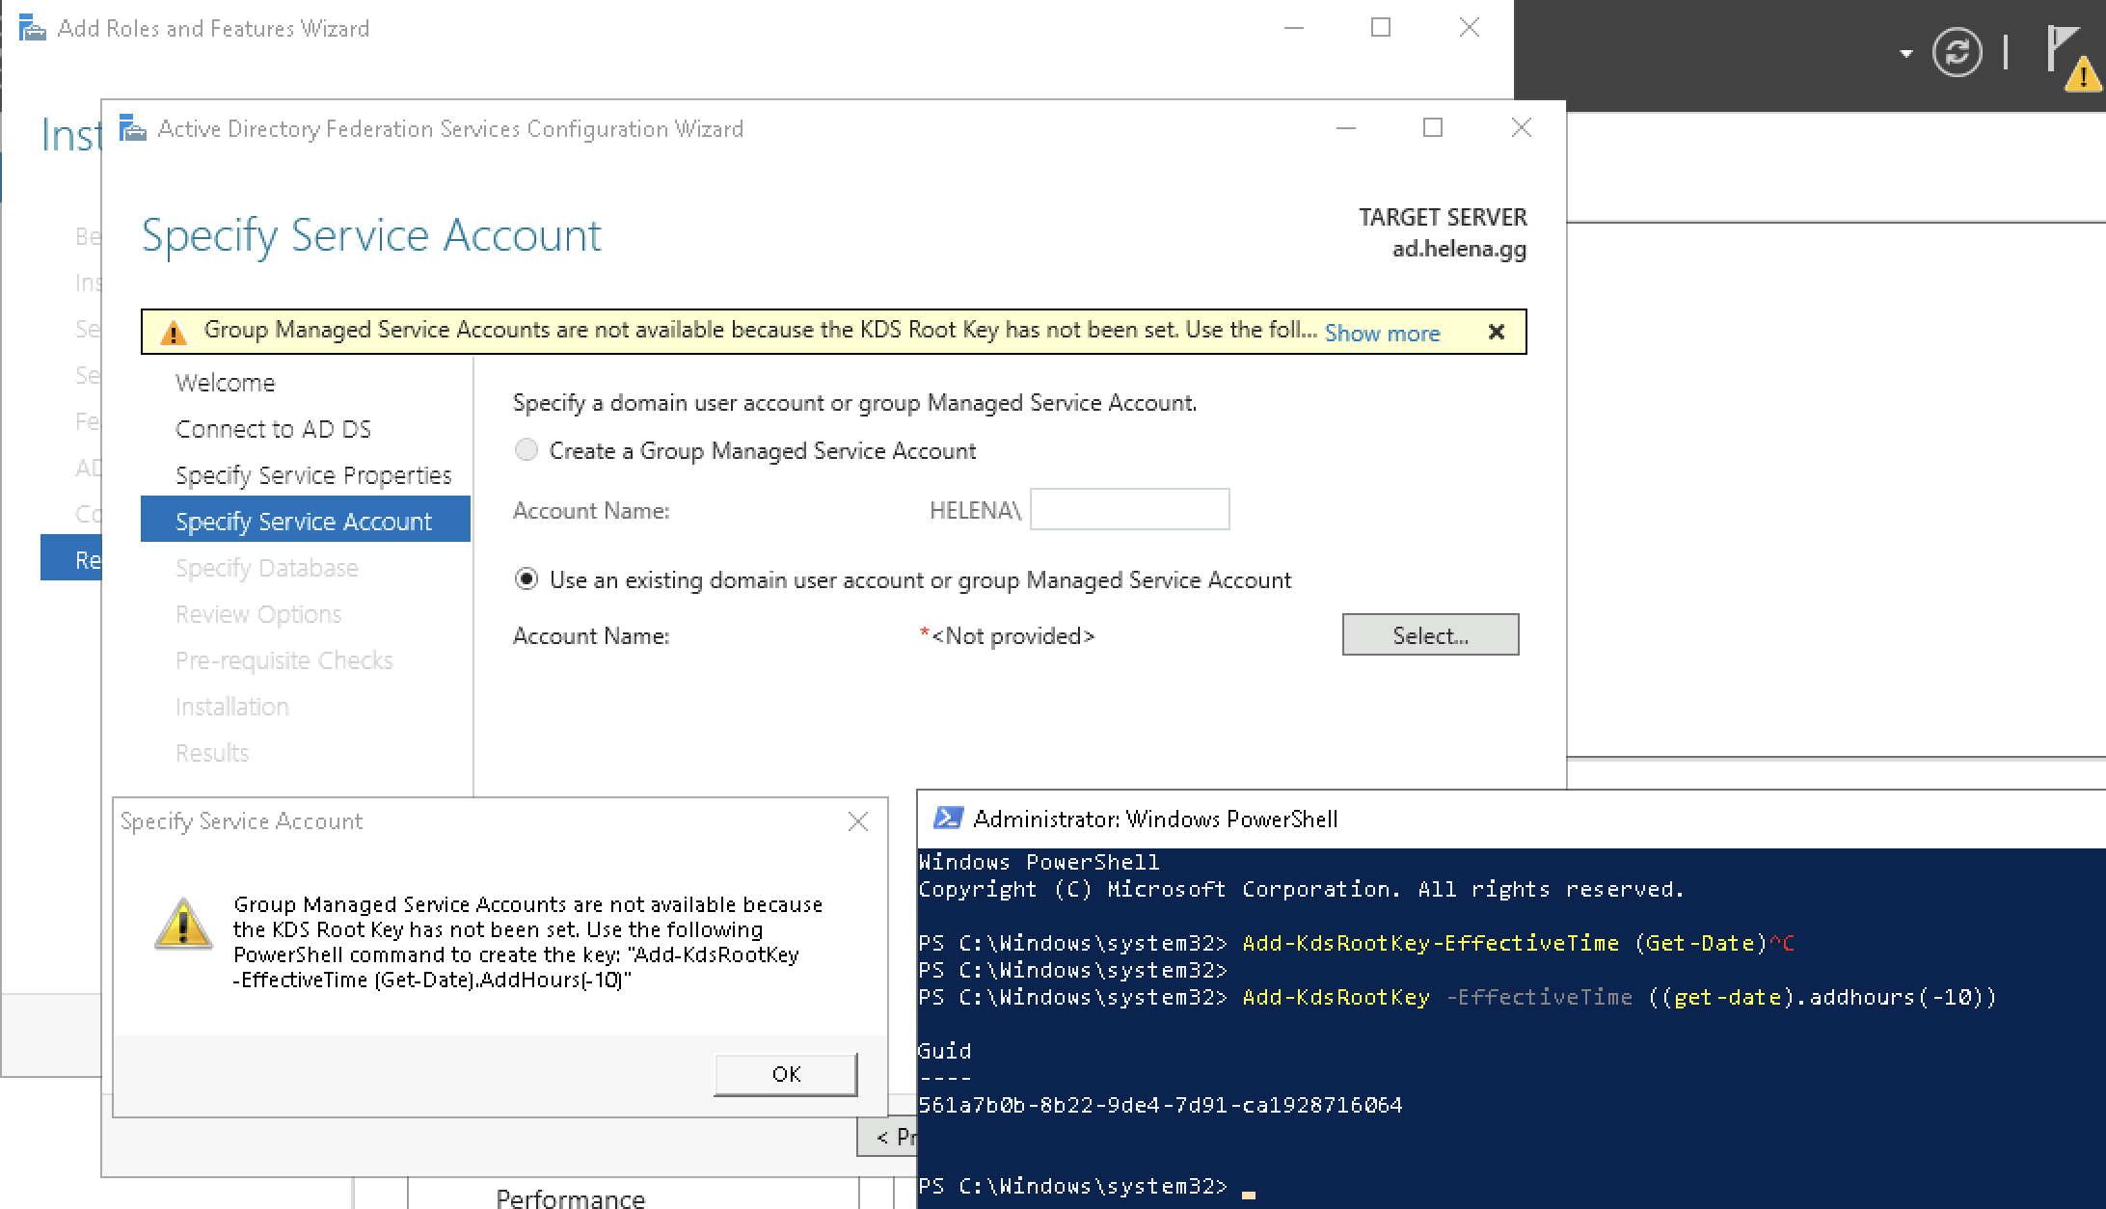Dismiss the yellow KDS warning banner
The width and height of the screenshot is (2106, 1209).
pyautogui.click(x=1496, y=332)
